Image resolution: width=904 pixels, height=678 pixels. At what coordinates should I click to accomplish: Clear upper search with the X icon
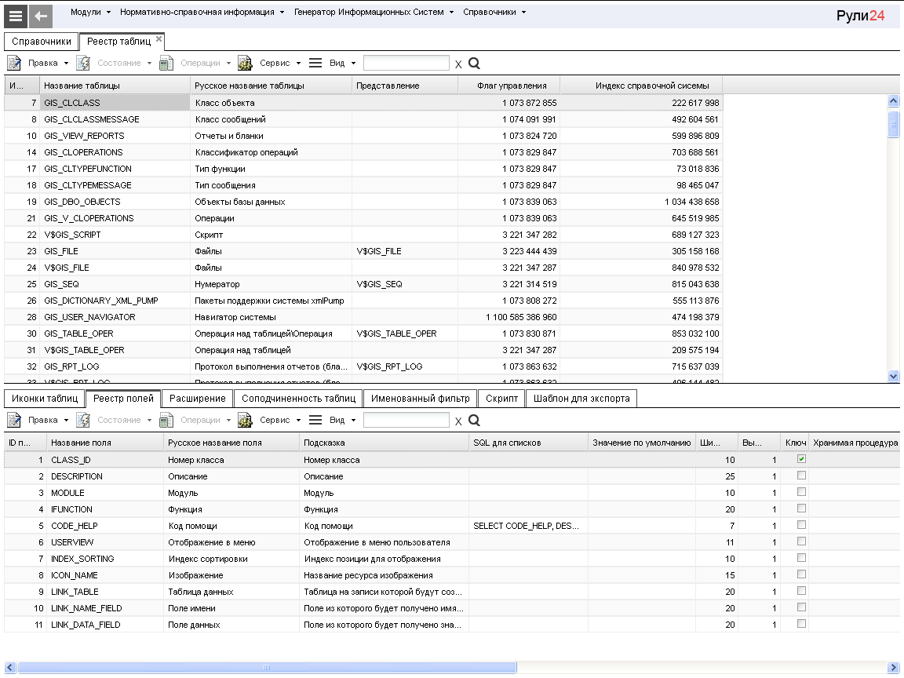tap(458, 64)
